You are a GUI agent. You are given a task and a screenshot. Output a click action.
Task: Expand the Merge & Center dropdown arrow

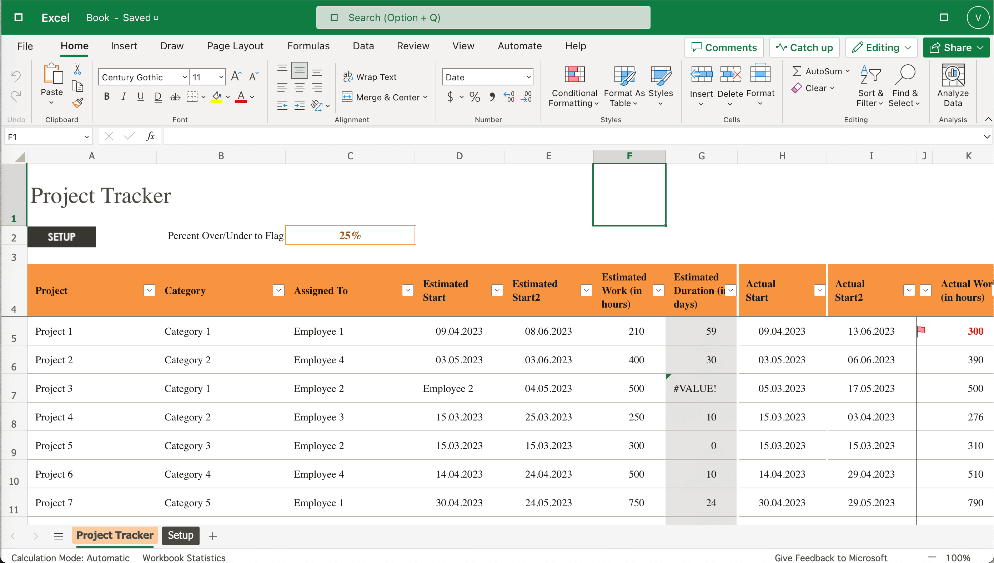(x=425, y=97)
